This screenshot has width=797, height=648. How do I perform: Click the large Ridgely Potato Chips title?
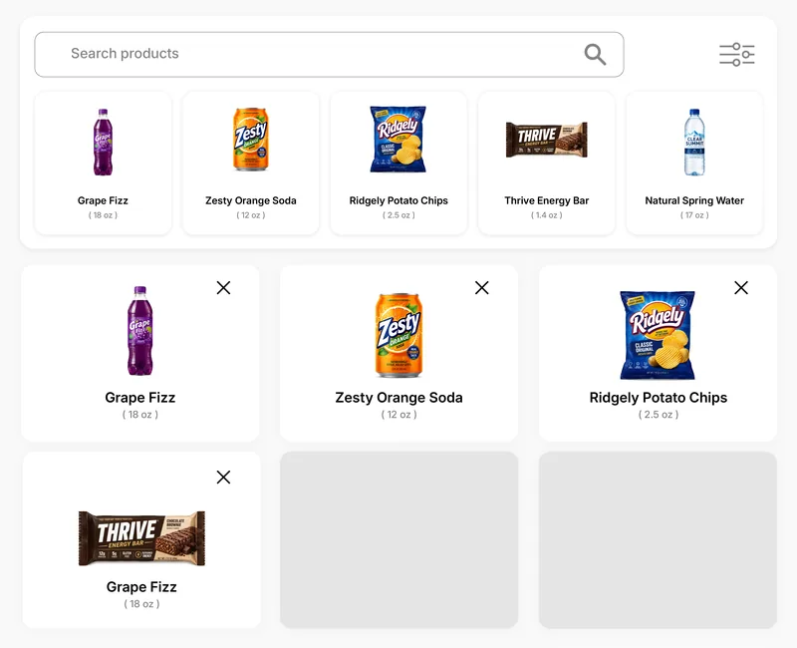659,398
